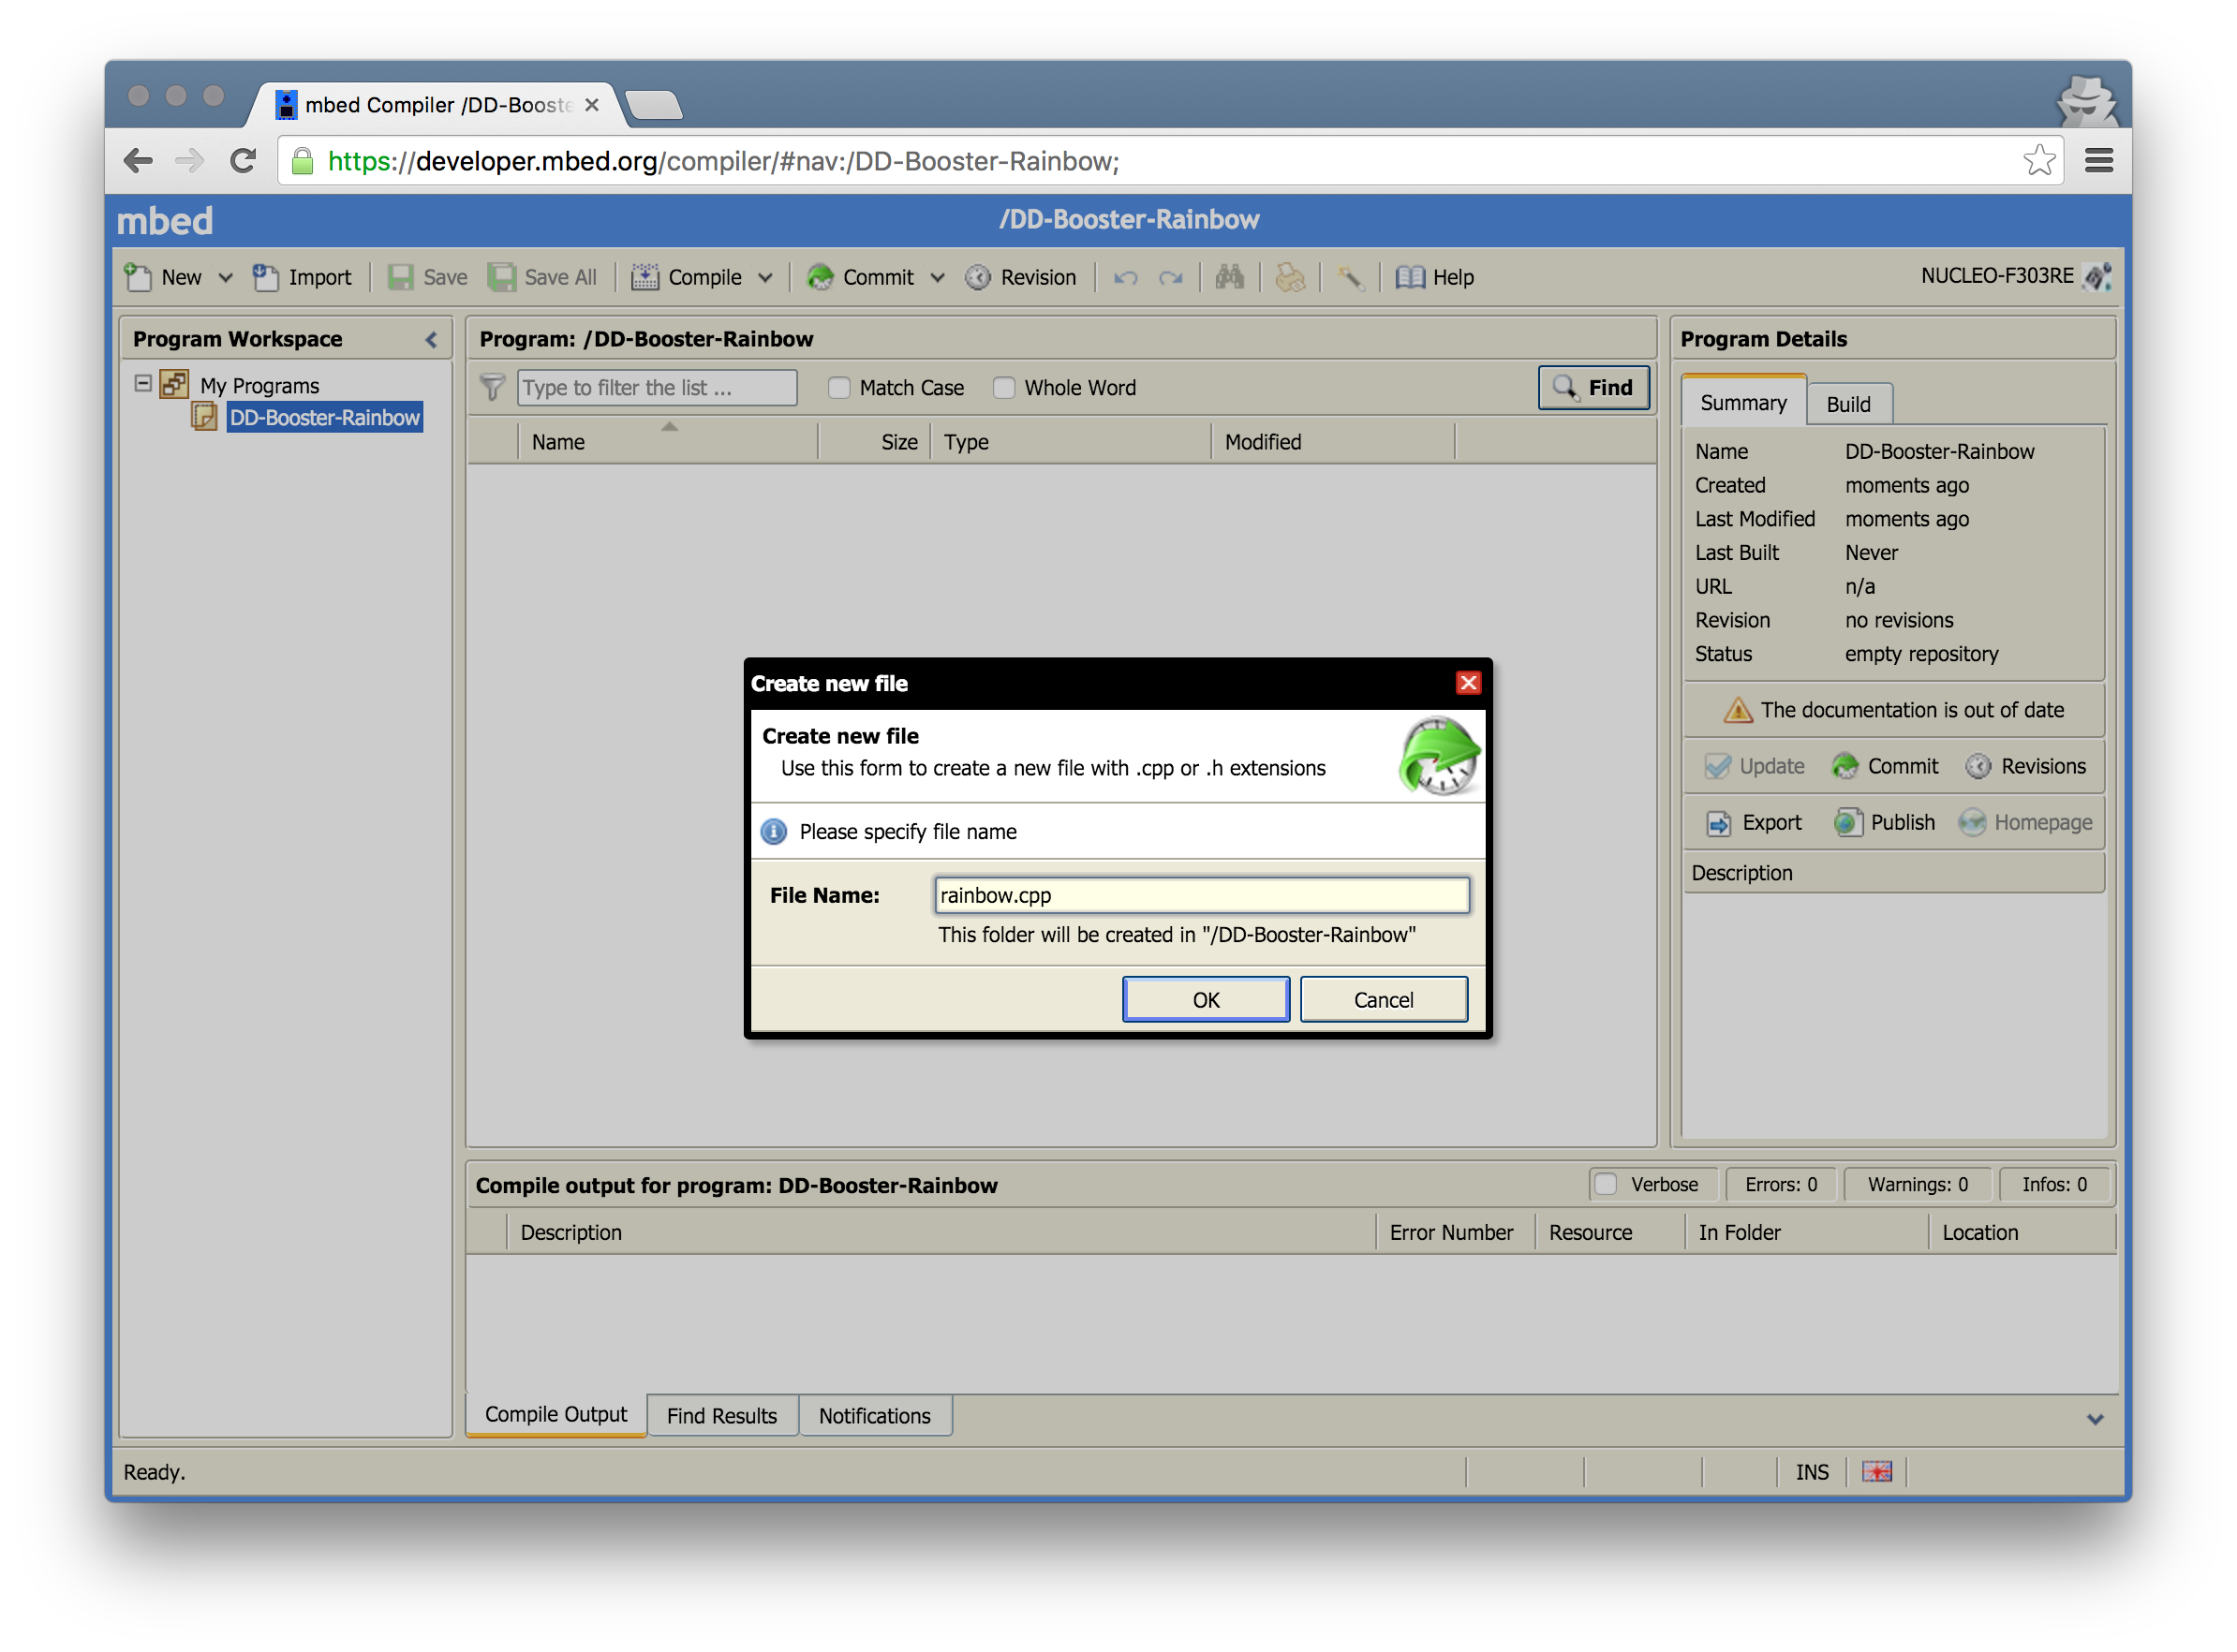This screenshot has width=2237, height=1652.
Task: Sort file list by Modified column
Action: (x=1333, y=441)
